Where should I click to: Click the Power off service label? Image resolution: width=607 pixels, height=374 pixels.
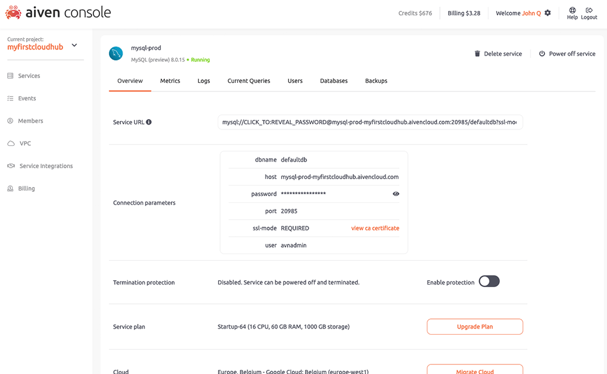[x=572, y=54]
